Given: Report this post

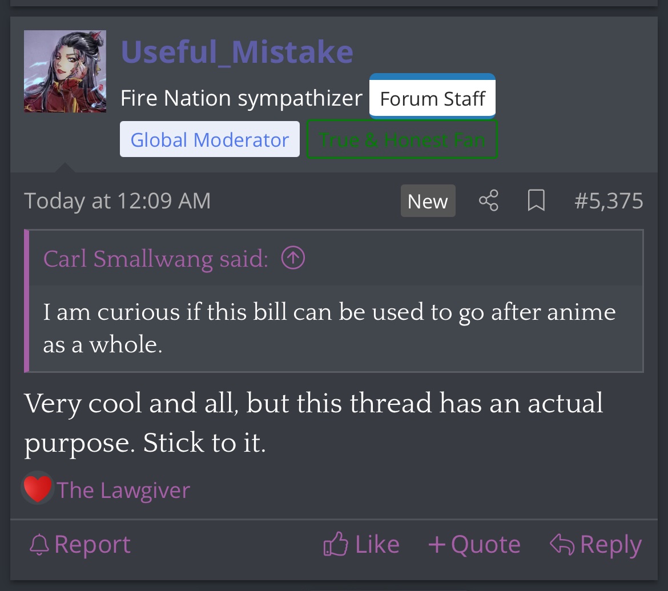Looking at the screenshot, I should 80,545.
